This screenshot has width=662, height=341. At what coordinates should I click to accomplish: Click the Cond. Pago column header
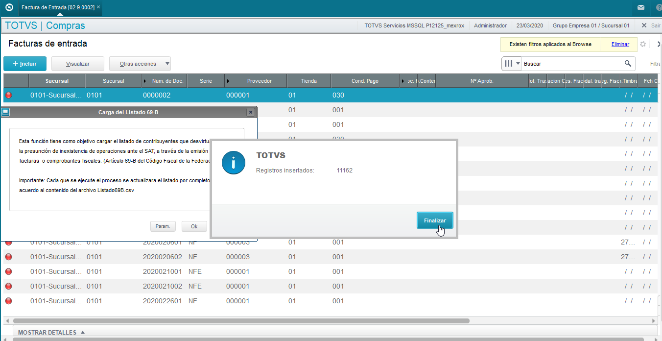pos(365,81)
